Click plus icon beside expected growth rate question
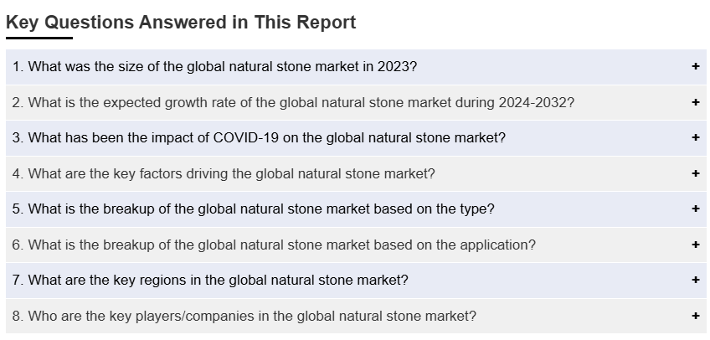The width and height of the screenshot is (710, 340). click(x=696, y=103)
